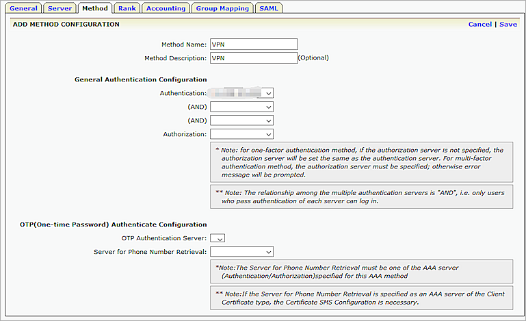Save the method configuration
The width and height of the screenshot is (526, 321).
pyautogui.click(x=508, y=24)
